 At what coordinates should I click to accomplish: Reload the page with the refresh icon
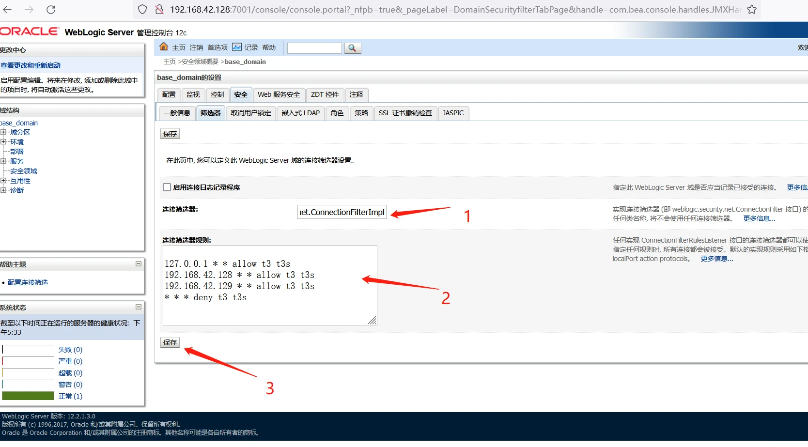(x=51, y=9)
